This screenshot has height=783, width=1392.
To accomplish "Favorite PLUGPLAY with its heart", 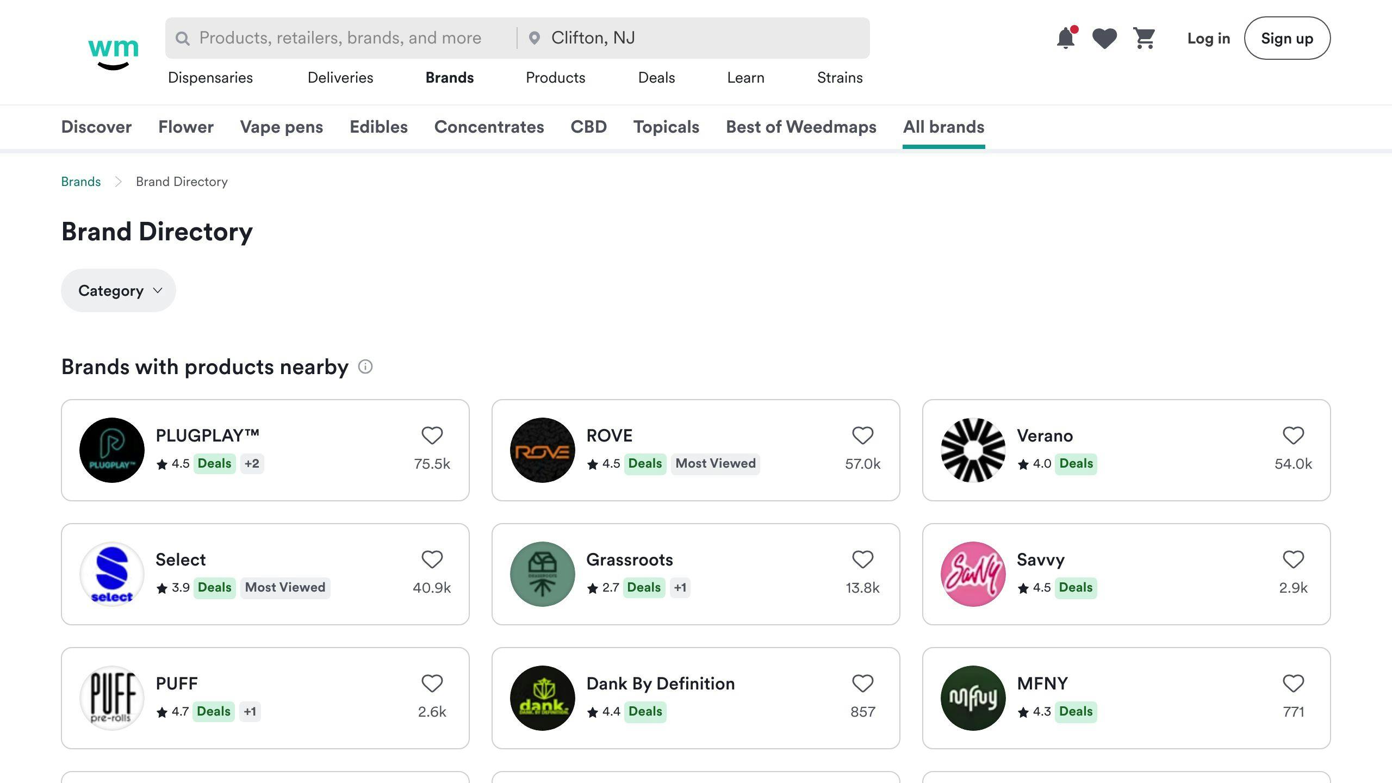I will click(x=432, y=436).
